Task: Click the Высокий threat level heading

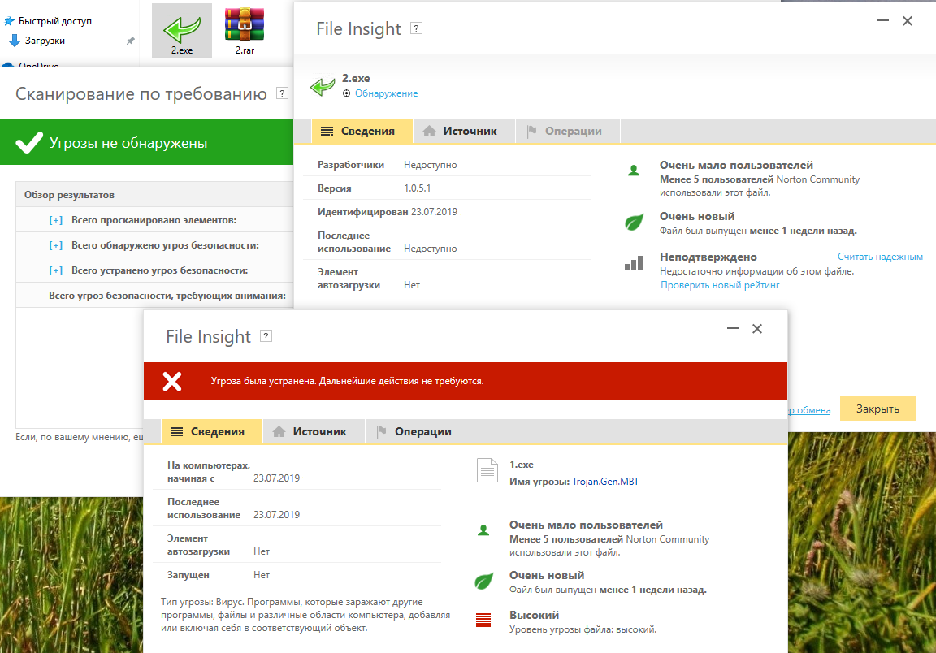Action: 534,615
